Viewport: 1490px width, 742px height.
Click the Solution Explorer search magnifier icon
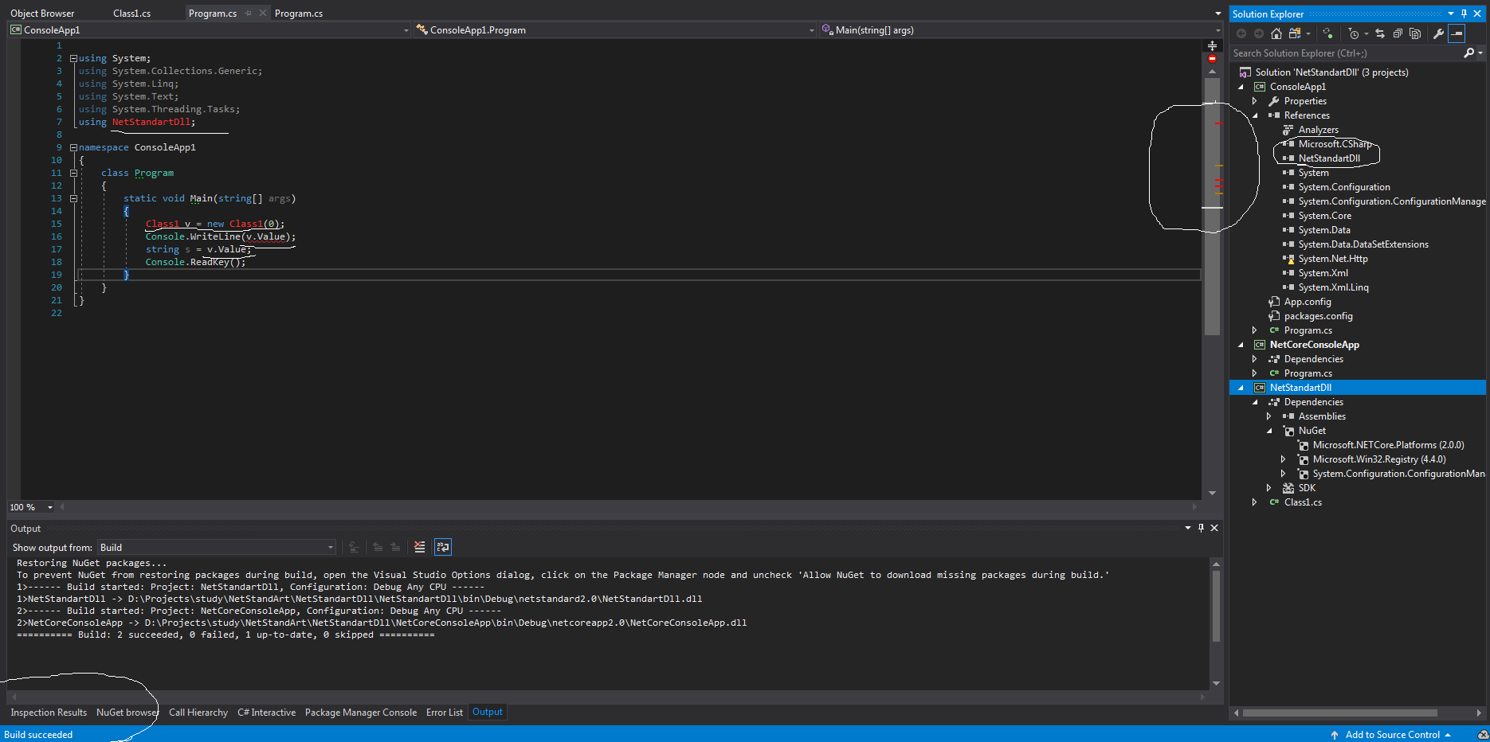pos(1469,53)
